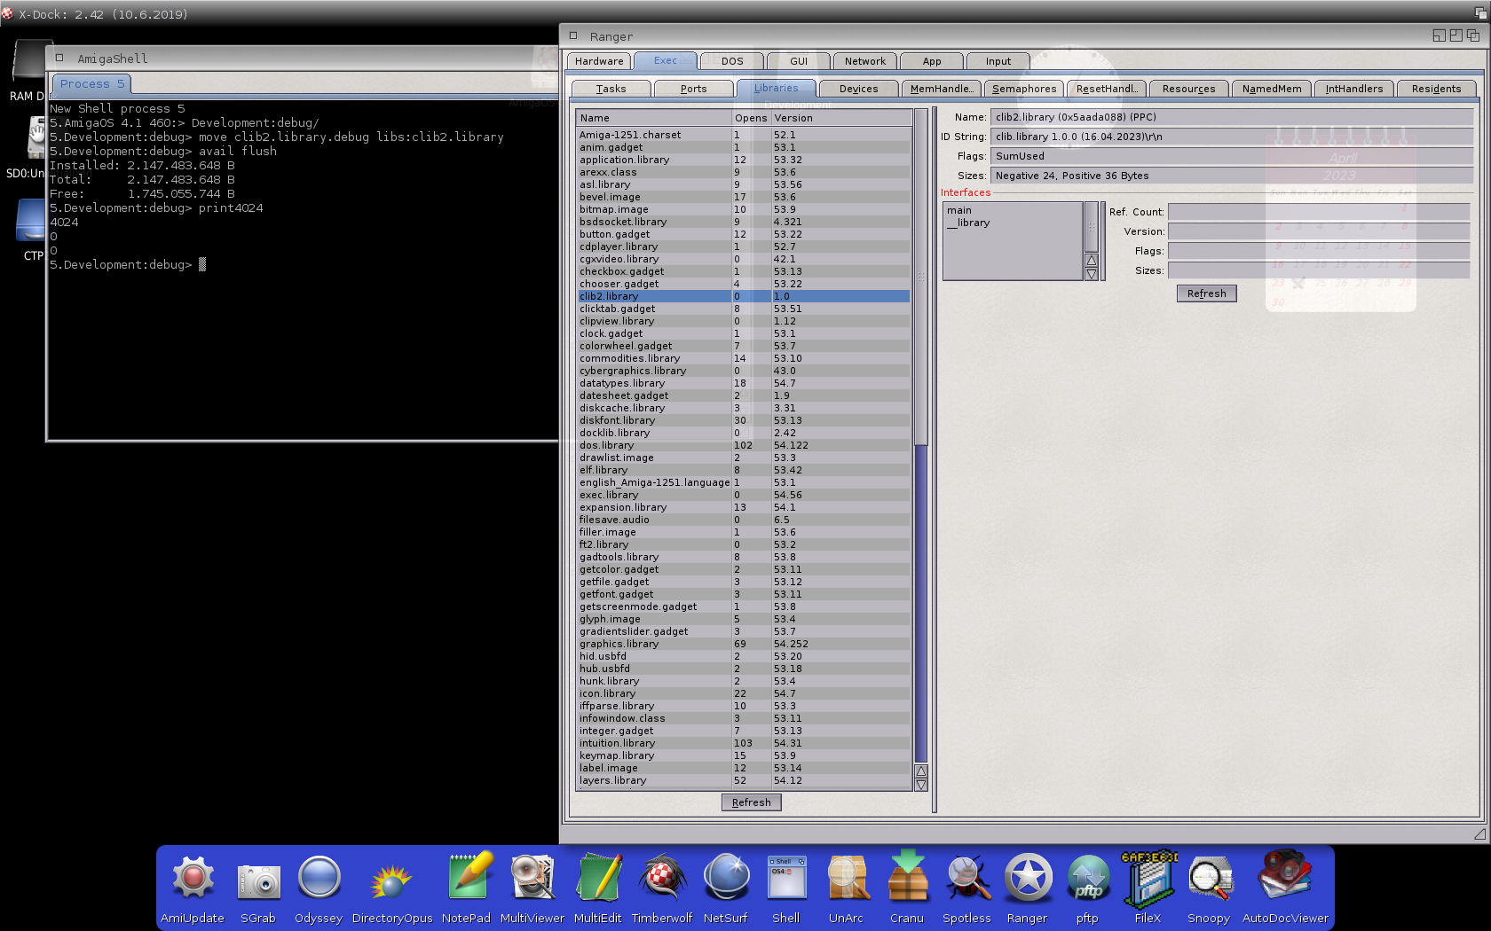Image resolution: width=1491 pixels, height=931 pixels.
Task: Sort libraries by Version column header
Action: tap(840, 118)
